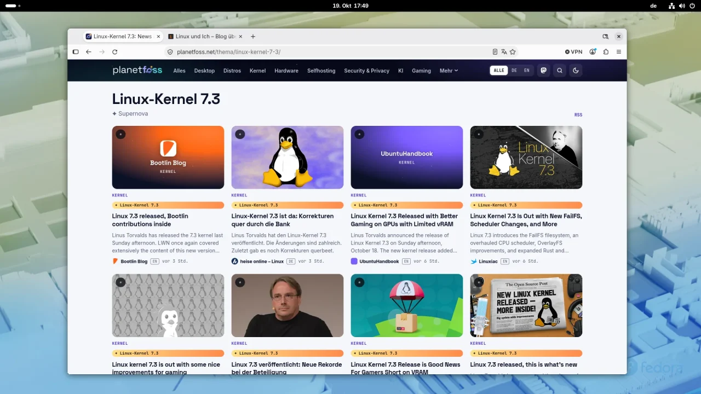Expand the Mehr navigation dropdown
Image resolution: width=701 pixels, height=394 pixels.
click(449, 71)
